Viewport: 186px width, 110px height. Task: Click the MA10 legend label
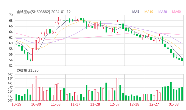149,12
